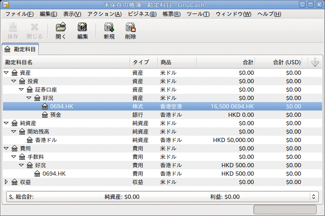325x216 pixels.
Task: Open the ビジネス(B) menu
Action: pos(142,14)
